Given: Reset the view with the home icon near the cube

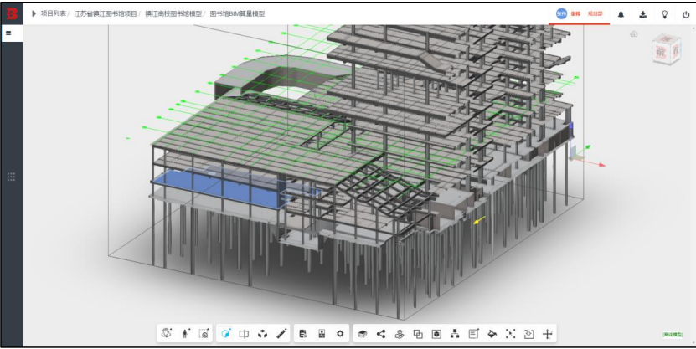Looking at the screenshot, I should point(634,34).
